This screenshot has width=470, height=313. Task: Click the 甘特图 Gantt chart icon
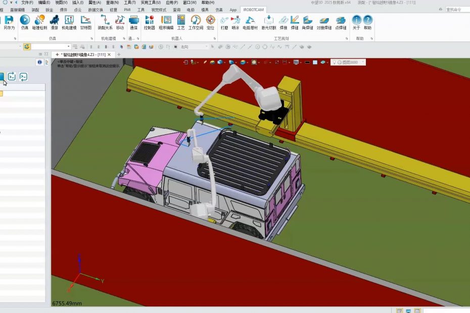point(86,22)
